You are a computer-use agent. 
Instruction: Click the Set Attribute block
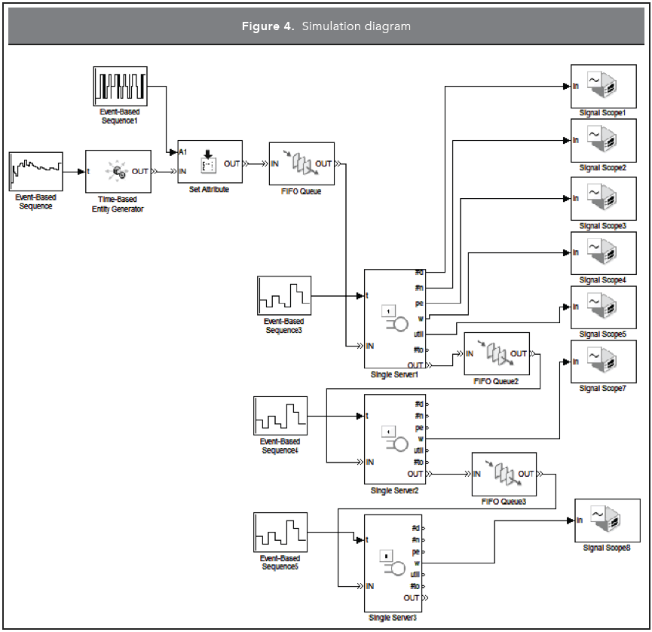click(x=209, y=162)
